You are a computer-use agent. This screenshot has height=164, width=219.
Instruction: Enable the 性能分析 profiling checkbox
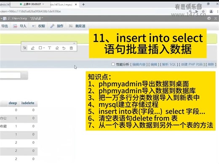113,64
